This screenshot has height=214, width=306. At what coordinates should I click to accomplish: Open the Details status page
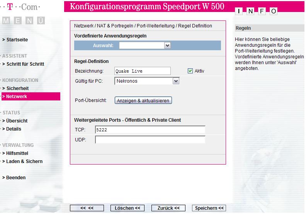pyautogui.click(x=12, y=129)
